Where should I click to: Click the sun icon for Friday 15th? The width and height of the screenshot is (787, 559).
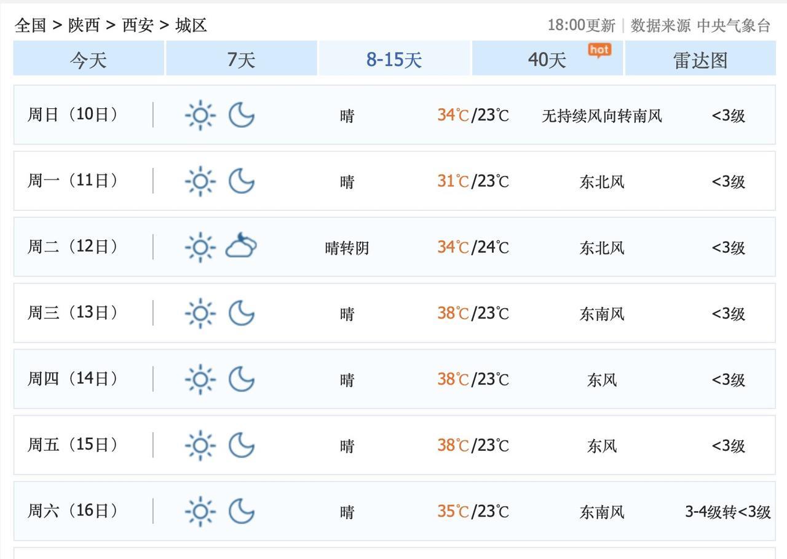200,445
